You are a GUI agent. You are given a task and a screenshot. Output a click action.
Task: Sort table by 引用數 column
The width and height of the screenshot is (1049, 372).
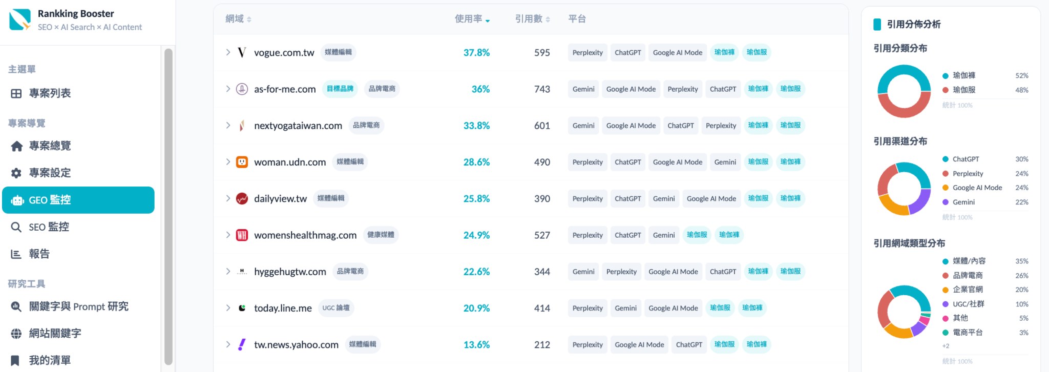[x=533, y=19]
